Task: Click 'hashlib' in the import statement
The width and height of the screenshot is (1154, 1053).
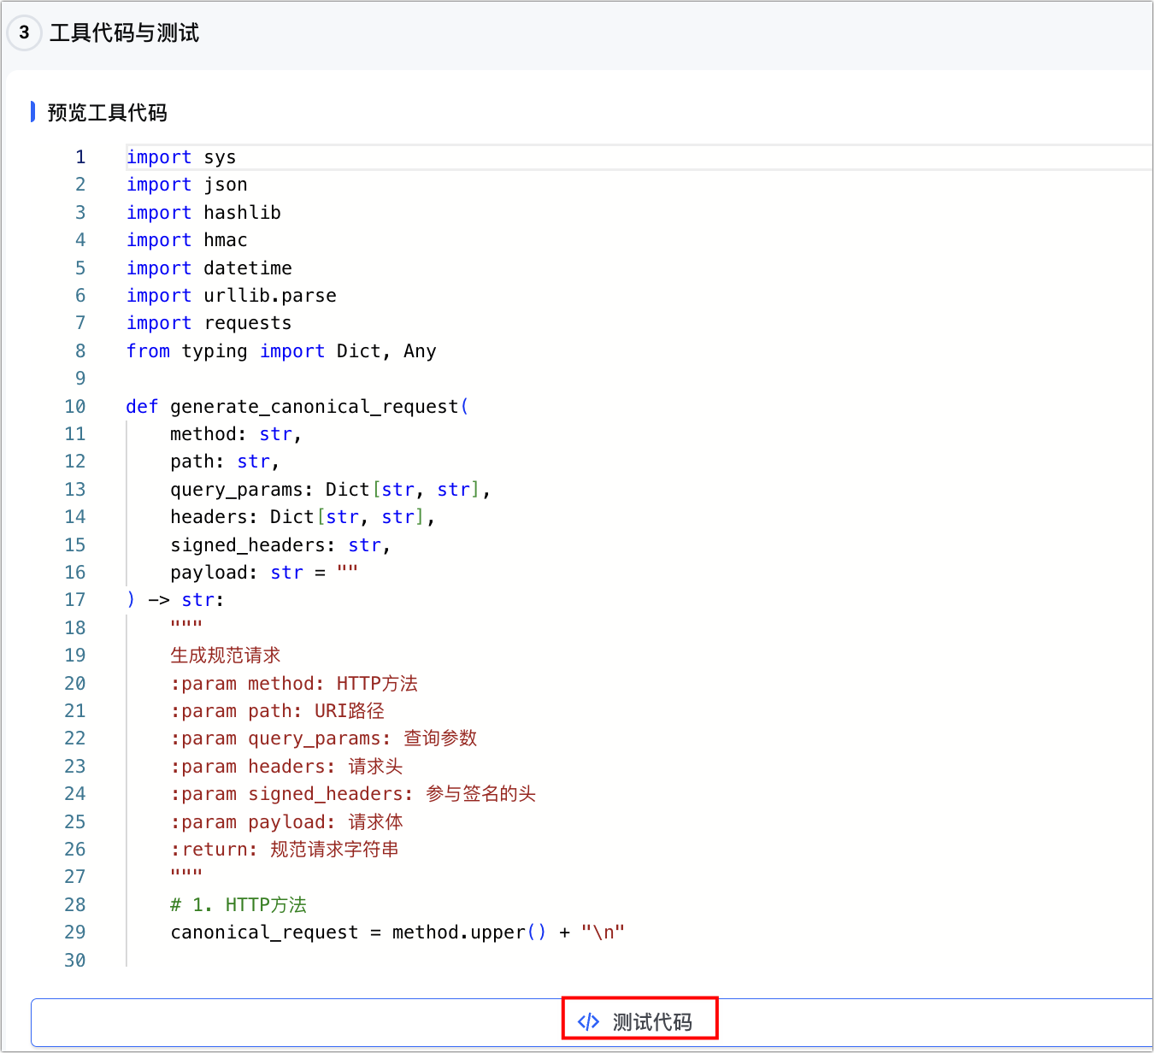Action: click(x=242, y=213)
